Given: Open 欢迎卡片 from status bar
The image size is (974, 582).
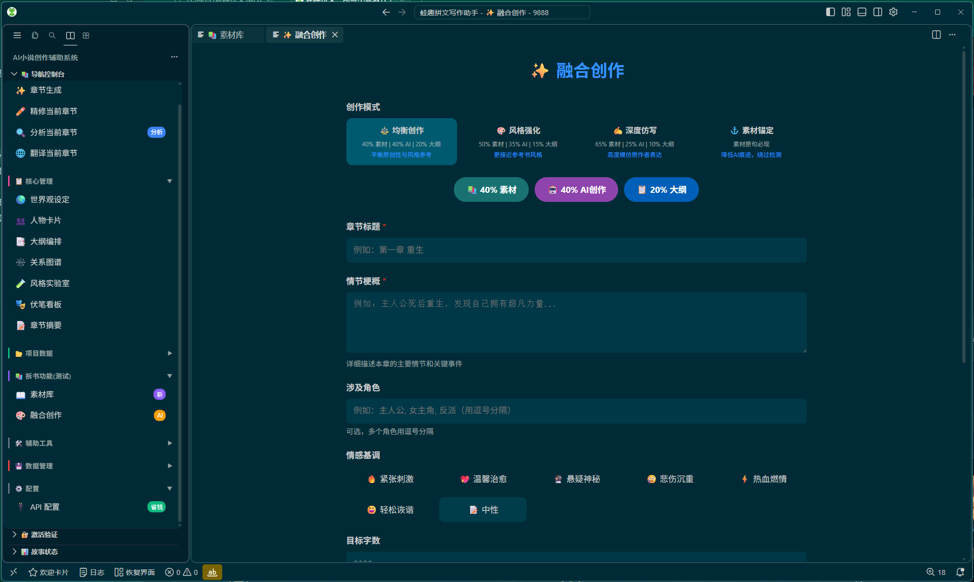Looking at the screenshot, I should [x=48, y=572].
